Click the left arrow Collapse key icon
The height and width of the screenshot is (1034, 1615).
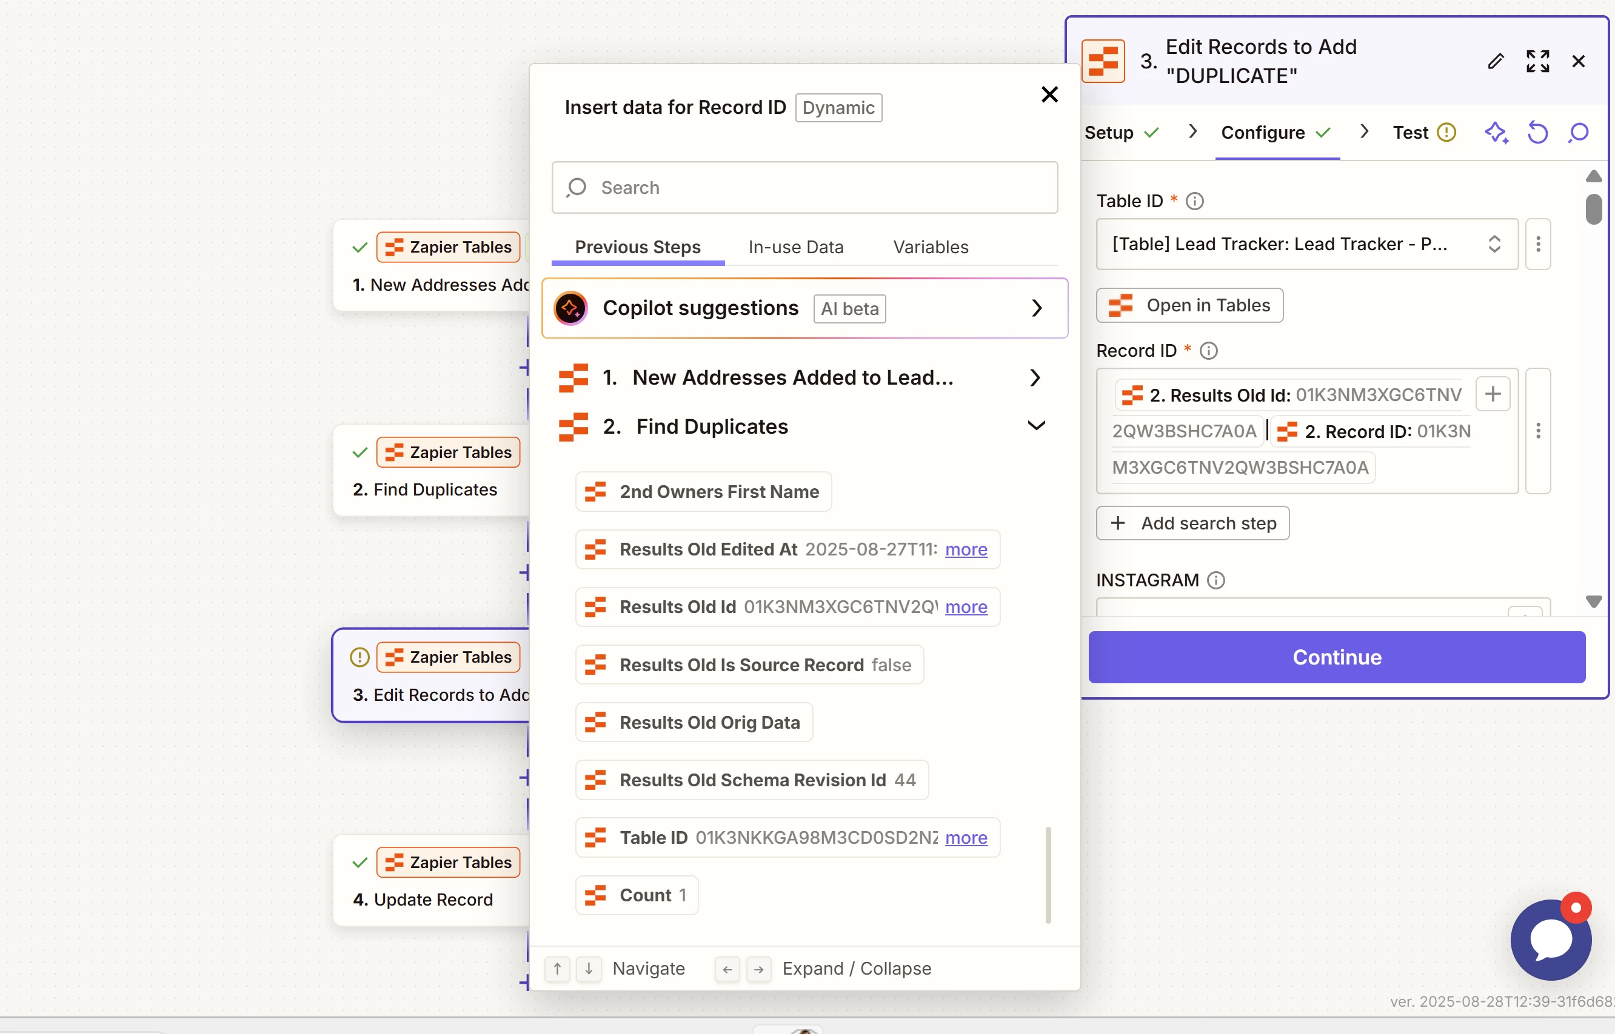tap(727, 969)
